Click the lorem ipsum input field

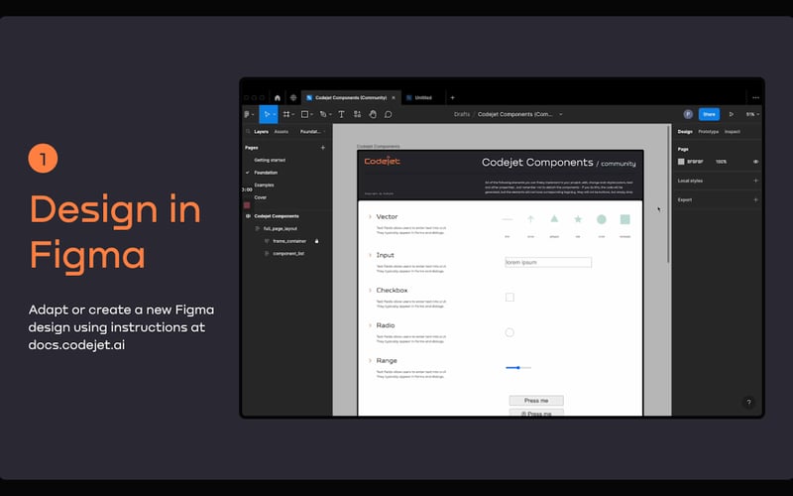[x=548, y=262]
